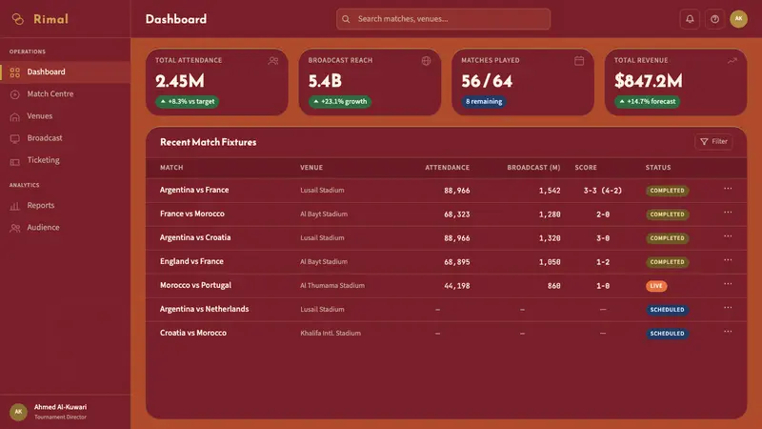Screen dimensions: 762x429
Task: Click the Khalifa Intl. Stadium venue
Action: [x=331, y=333]
